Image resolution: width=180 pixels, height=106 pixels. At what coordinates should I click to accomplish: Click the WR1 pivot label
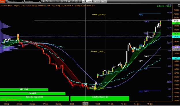click(146, 34)
